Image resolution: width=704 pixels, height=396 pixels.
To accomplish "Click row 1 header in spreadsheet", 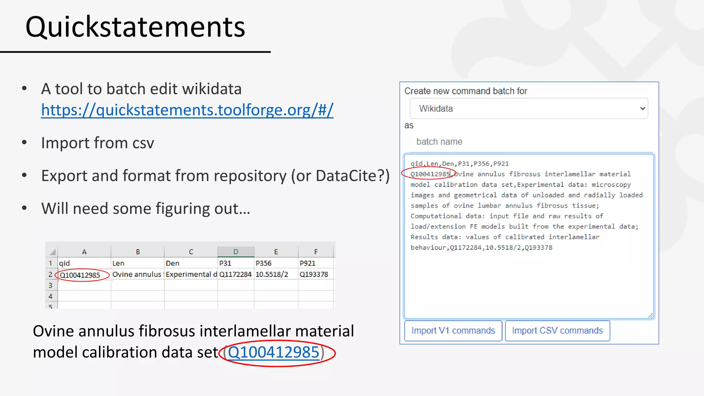I will [x=51, y=263].
